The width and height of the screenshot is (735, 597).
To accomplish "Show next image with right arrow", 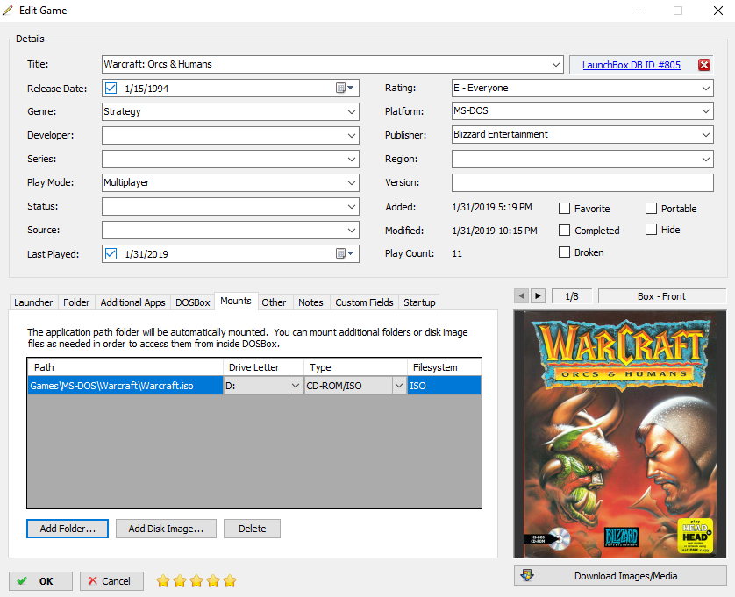I will [x=538, y=296].
